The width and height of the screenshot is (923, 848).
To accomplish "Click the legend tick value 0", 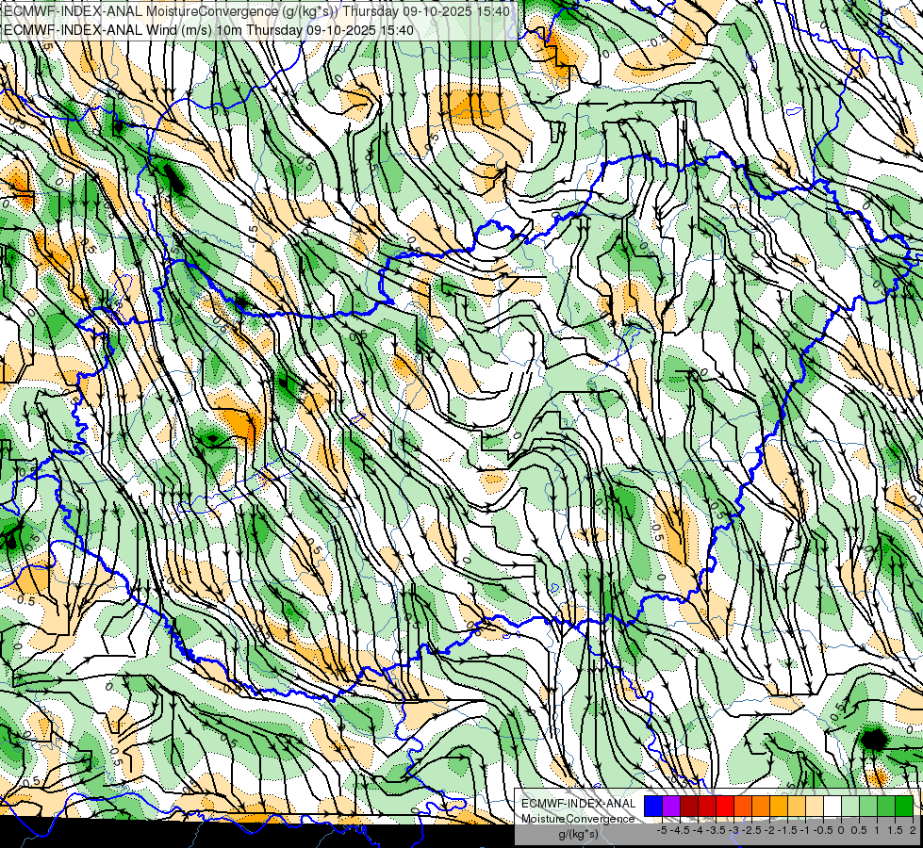I will tap(841, 830).
